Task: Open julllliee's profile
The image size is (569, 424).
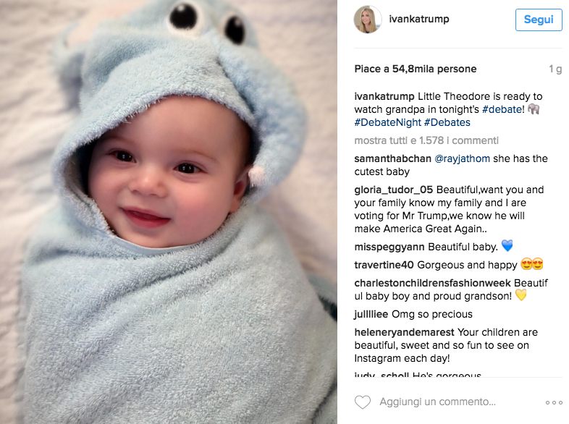Action: (371, 314)
